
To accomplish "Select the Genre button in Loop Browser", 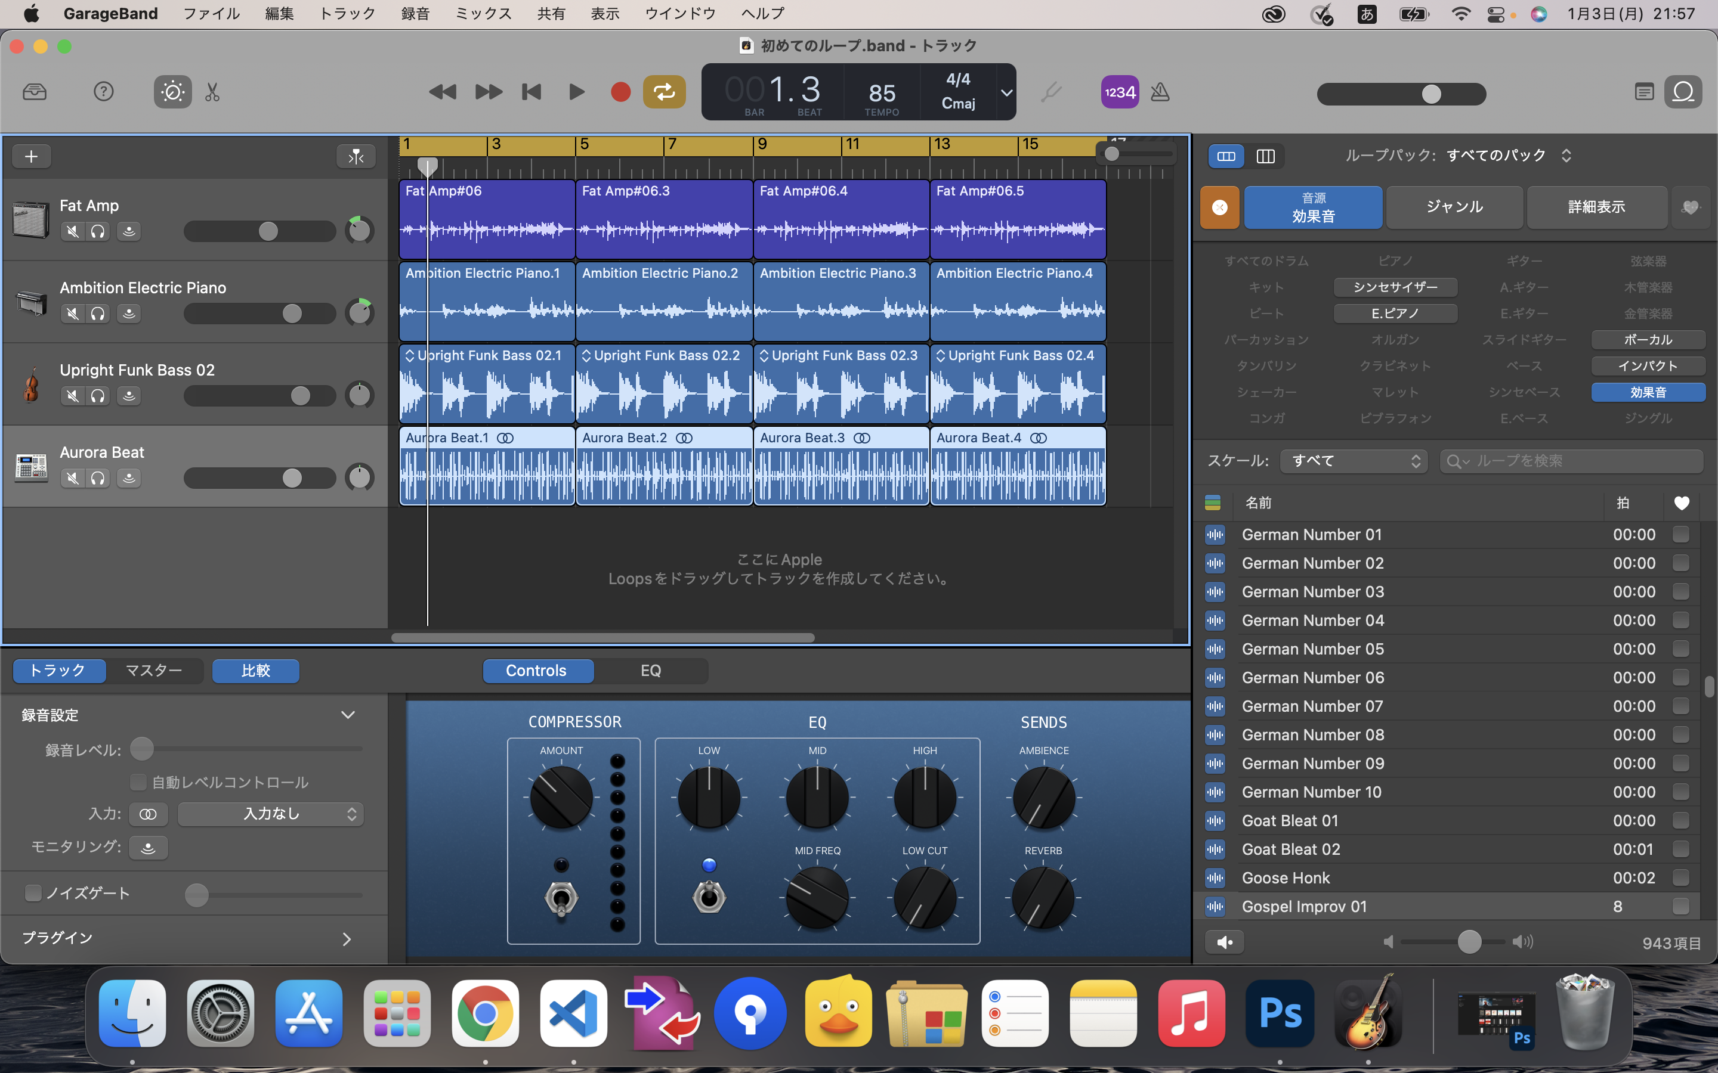I will click(x=1454, y=207).
